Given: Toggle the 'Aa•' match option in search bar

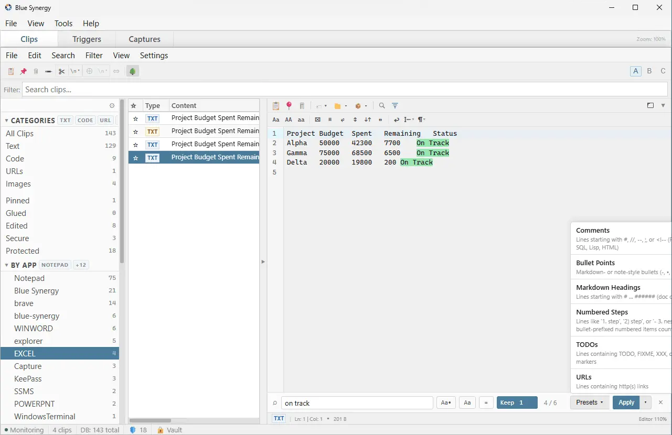Looking at the screenshot, I should [x=445, y=403].
